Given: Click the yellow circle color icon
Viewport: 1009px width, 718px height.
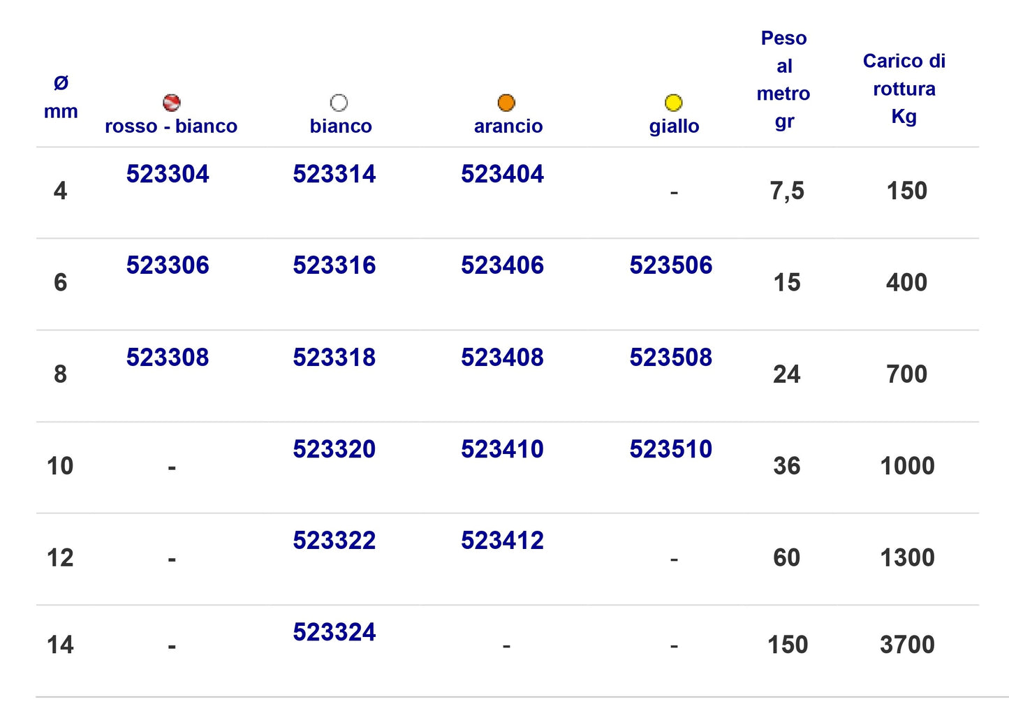Looking at the screenshot, I should pyautogui.click(x=673, y=103).
